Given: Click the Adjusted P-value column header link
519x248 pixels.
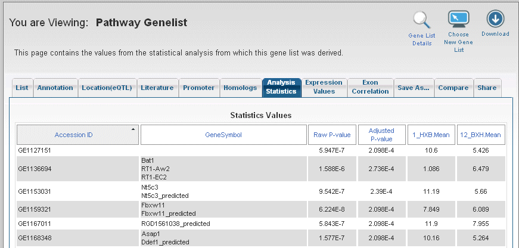Looking at the screenshot, I should pos(381,135).
